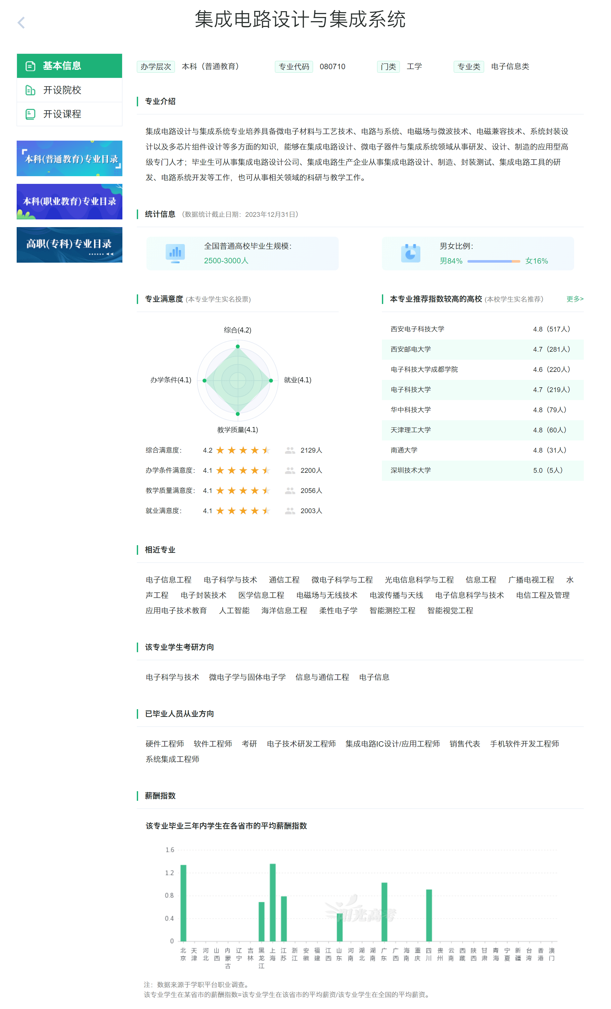Image resolution: width=611 pixels, height=1009 pixels.
Task: Select 天津理工大学 row
Action: tap(483, 430)
